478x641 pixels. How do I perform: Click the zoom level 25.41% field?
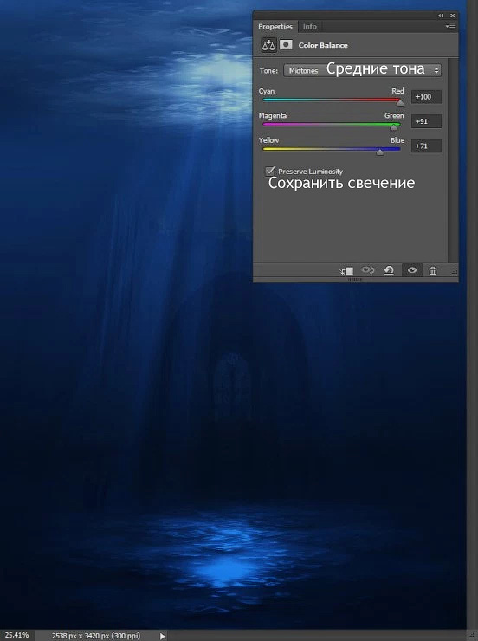point(16,635)
